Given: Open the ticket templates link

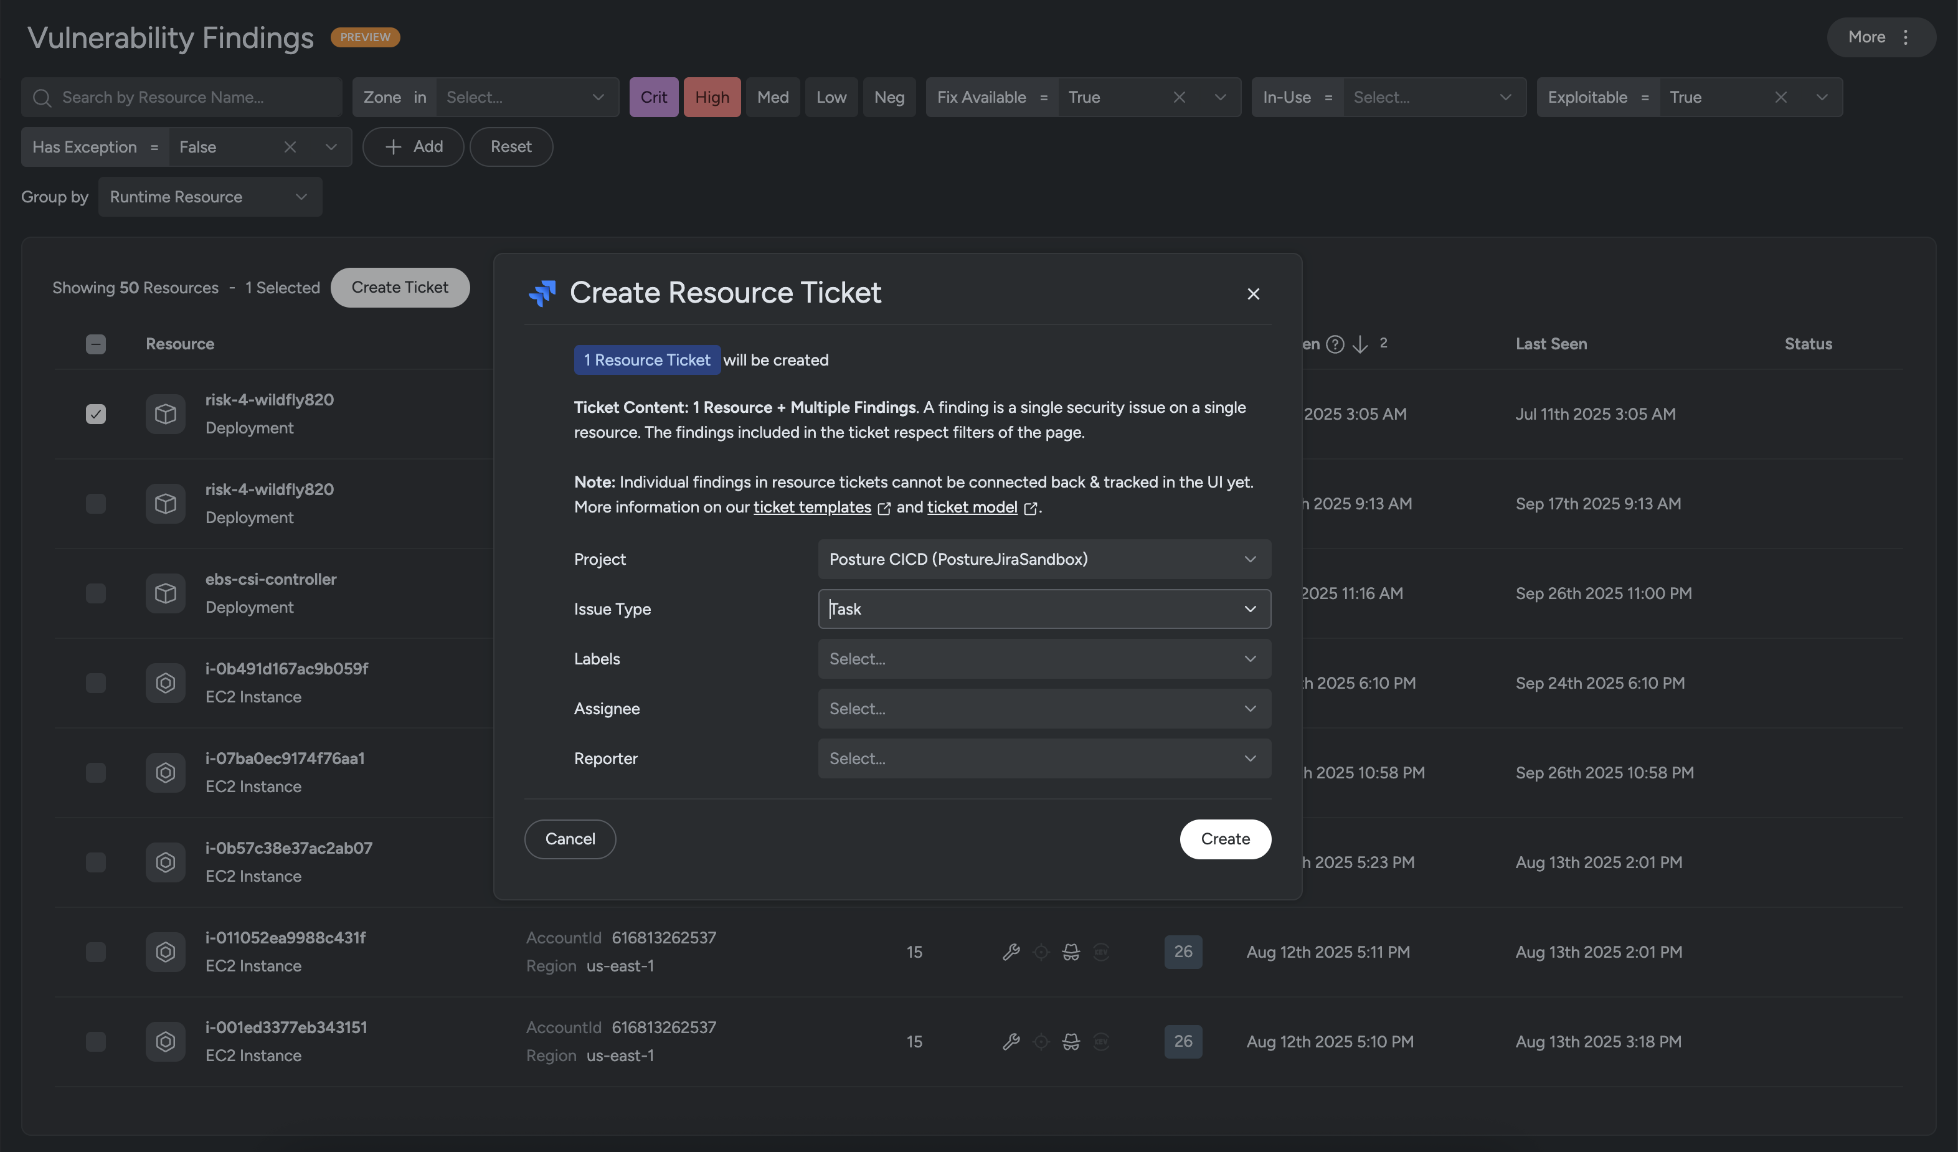Looking at the screenshot, I should pyautogui.click(x=812, y=508).
